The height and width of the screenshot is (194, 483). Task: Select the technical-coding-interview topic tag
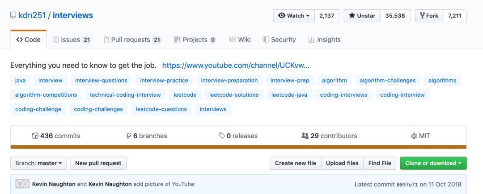(x=125, y=95)
